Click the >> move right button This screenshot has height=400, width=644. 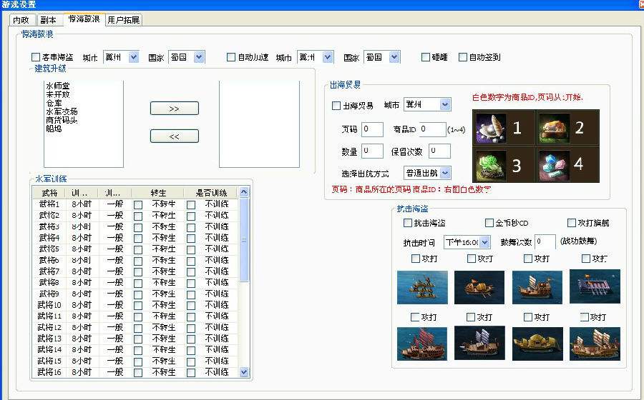click(x=174, y=109)
